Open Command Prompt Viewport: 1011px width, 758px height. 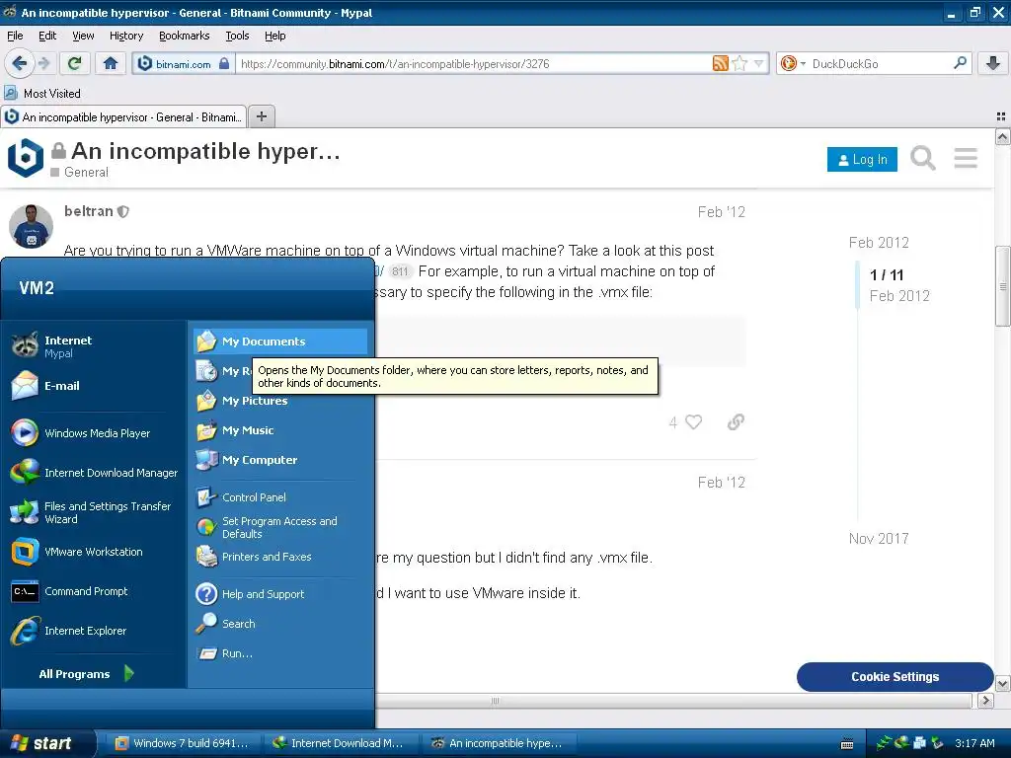tap(96, 591)
